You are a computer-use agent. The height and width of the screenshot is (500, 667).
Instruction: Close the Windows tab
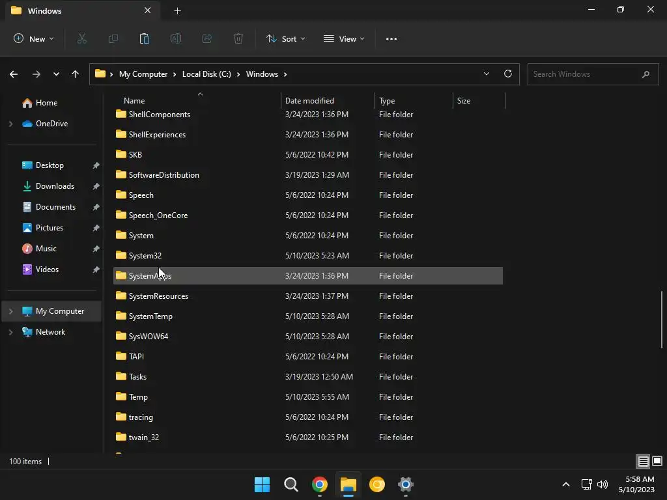(x=148, y=10)
